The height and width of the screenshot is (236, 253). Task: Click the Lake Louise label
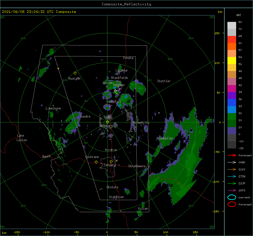(x=22, y=138)
